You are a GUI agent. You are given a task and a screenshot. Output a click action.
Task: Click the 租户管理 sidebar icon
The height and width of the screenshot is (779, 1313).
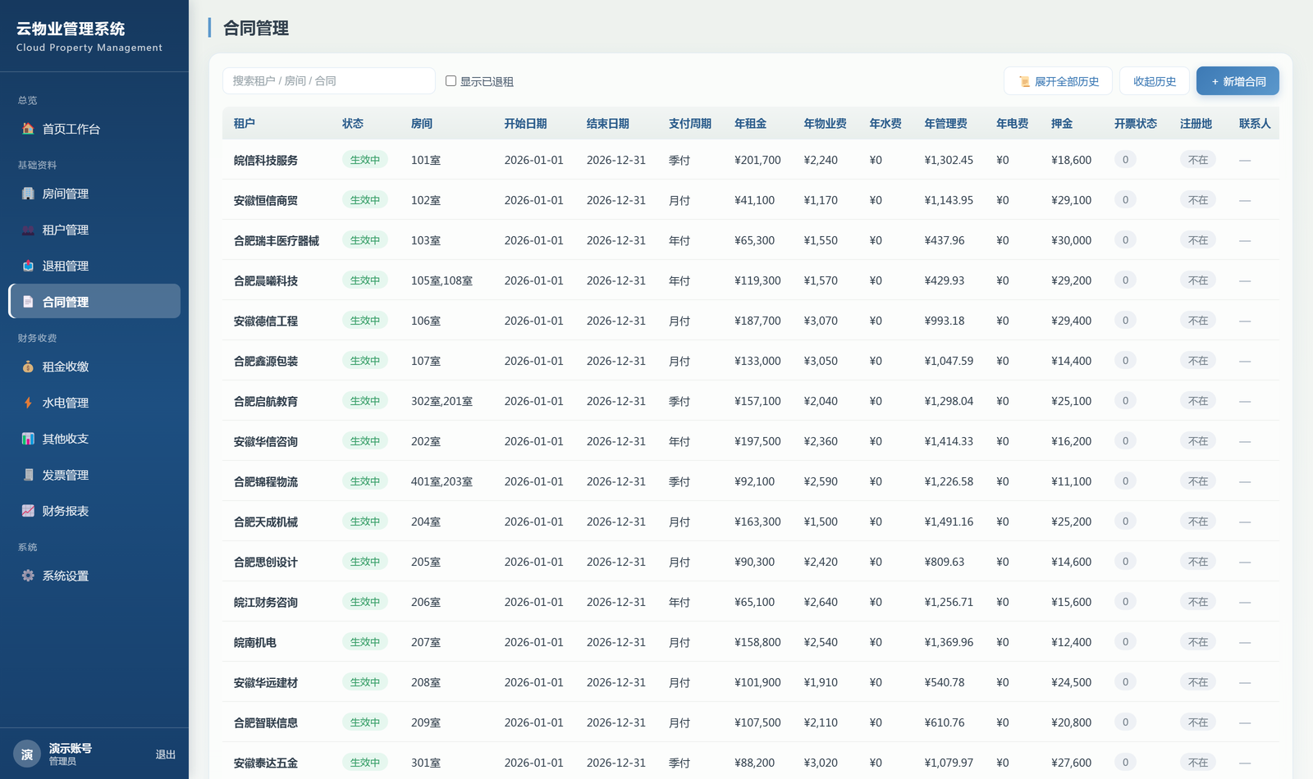click(28, 230)
